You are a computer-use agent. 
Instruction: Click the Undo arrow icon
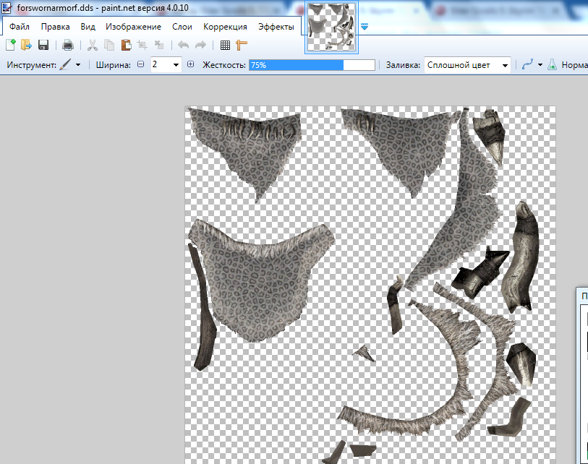coord(183,45)
